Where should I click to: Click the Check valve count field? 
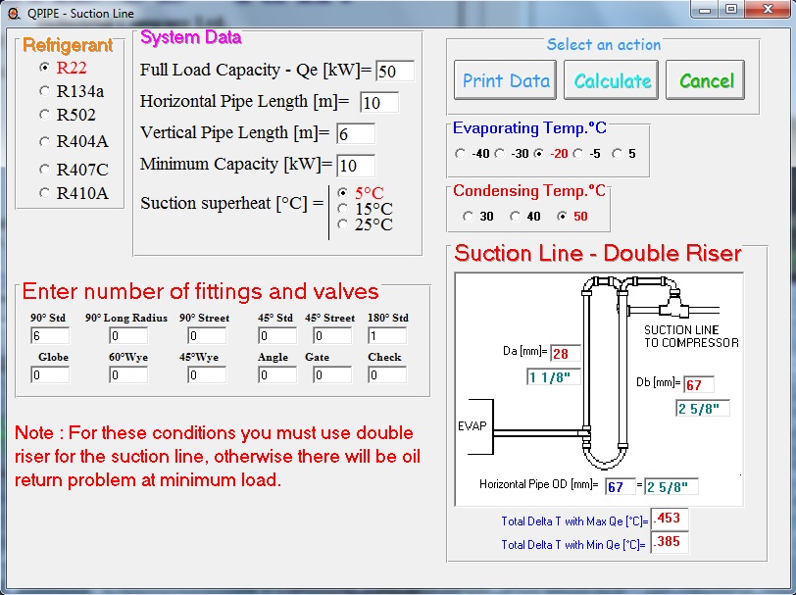pos(387,375)
